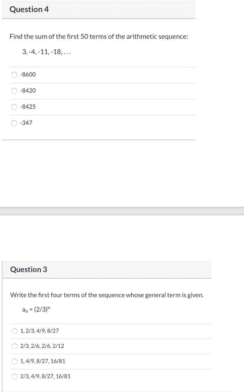The image size is (244, 392).
Task: Select the -347 answer option
Action: click(x=14, y=123)
